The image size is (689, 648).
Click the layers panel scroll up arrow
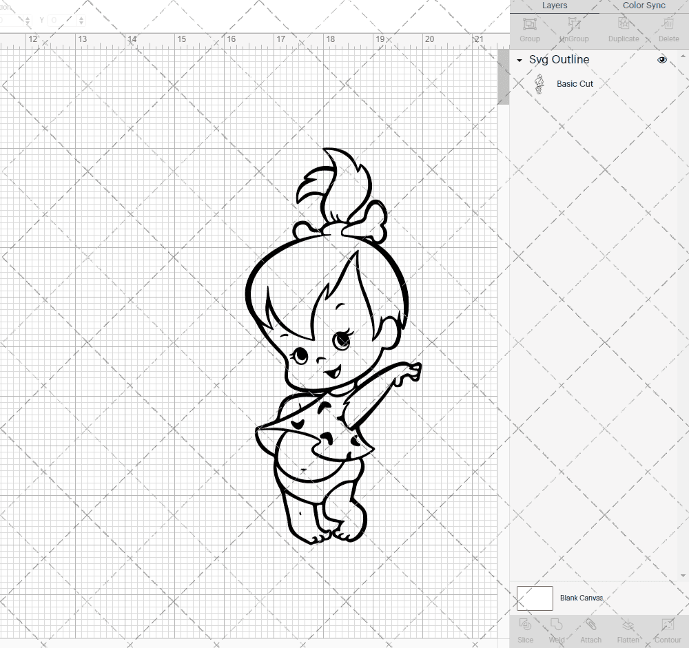click(682, 56)
